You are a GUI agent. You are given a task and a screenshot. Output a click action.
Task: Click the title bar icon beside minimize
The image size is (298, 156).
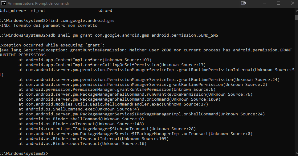click(x=243, y=3)
